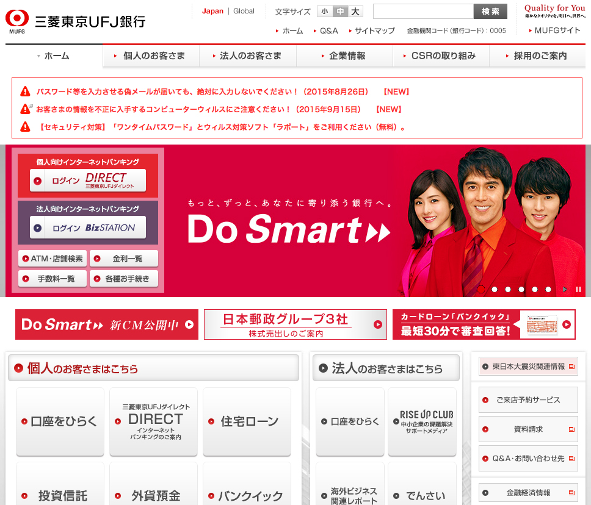Open the ご来店予約サービス link

click(528, 400)
